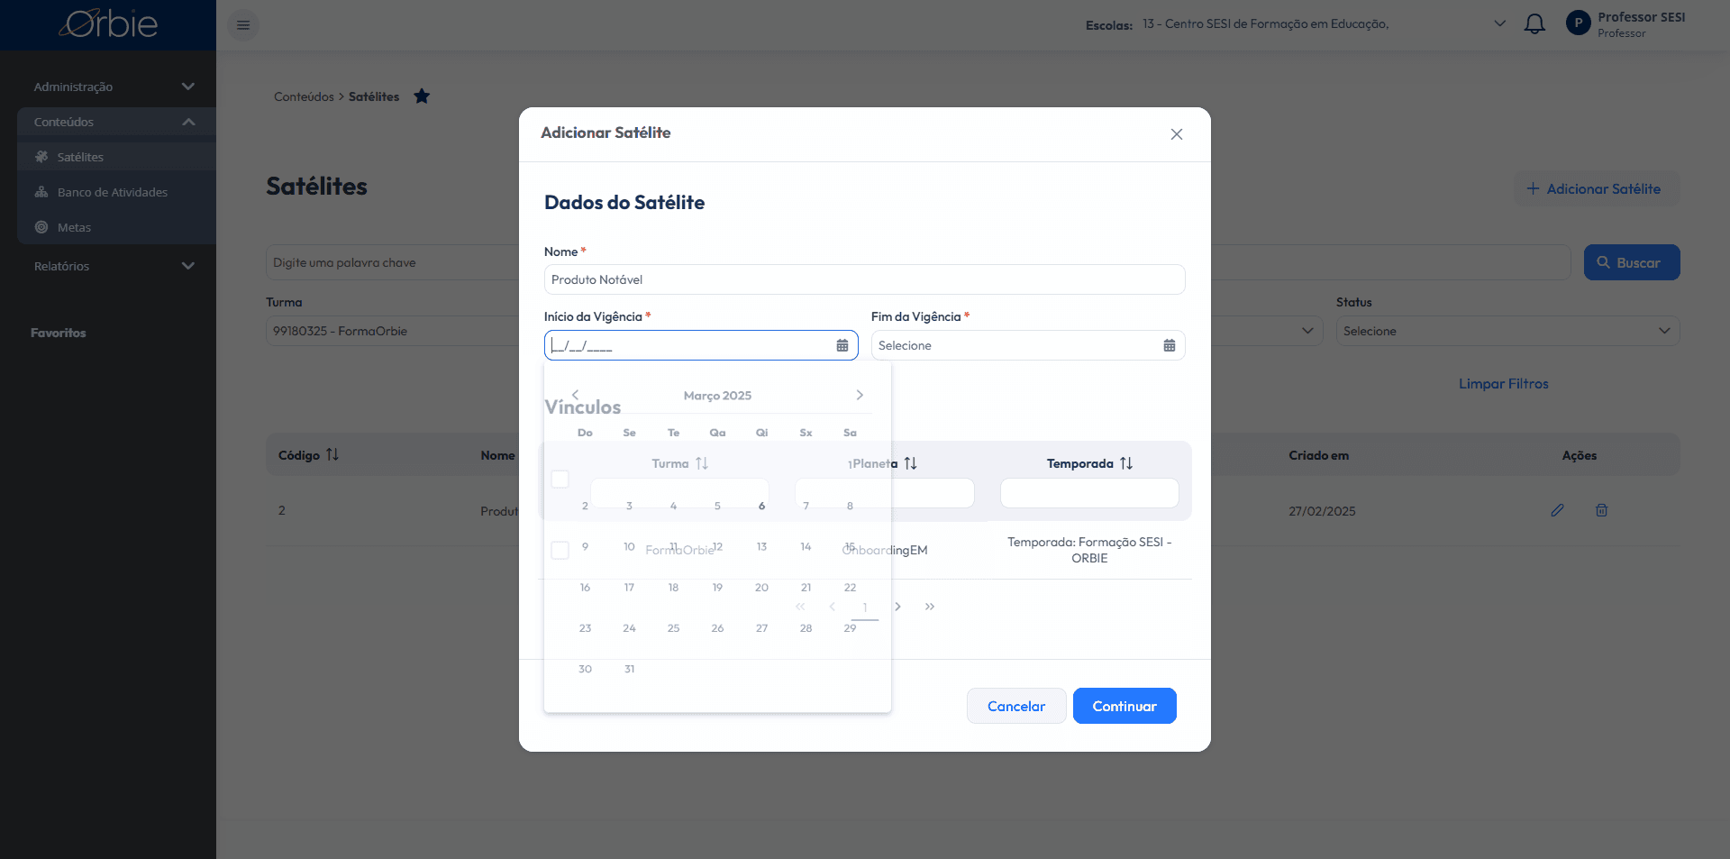This screenshot has width=1730, height=859.
Task: Click the Temporada: Formação SESI - ORBIE cell
Action: pos(1089,550)
